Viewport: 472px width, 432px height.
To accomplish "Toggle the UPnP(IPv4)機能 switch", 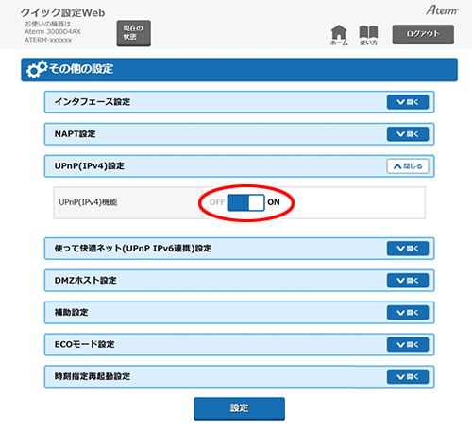I will 245,202.
